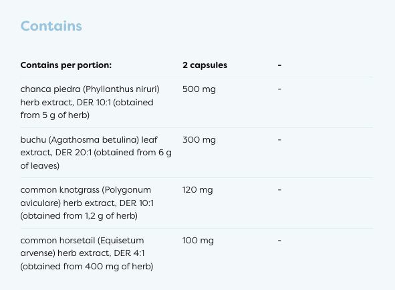Select common knotgrass herb extract text
Image resolution: width=395 pixels, height=290 pixels.
click(87, 203)
